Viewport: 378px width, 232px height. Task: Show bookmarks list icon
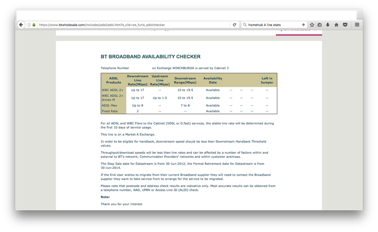(x=320, y=25)
